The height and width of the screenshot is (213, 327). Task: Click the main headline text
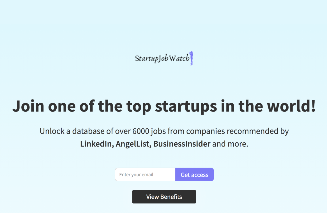(x=163, y=106)
